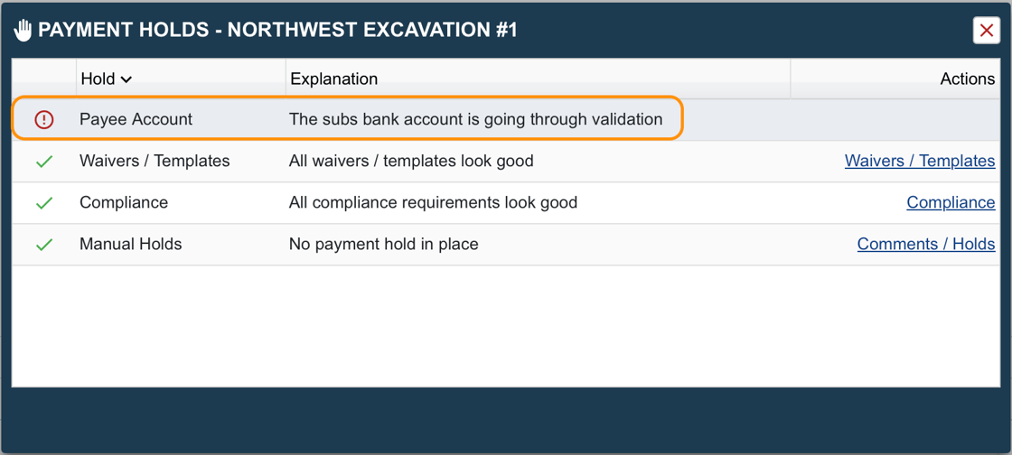Click the Actions column header
This screenshot has height=455, width=1012.
[967, 79]
